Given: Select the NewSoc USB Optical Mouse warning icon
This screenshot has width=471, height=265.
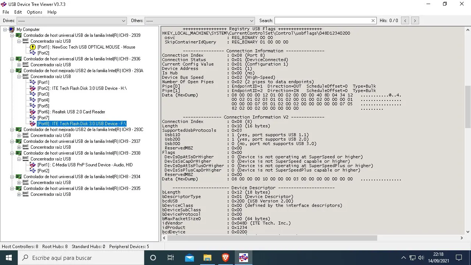Looking at the screenshot, I should point(33,47).
